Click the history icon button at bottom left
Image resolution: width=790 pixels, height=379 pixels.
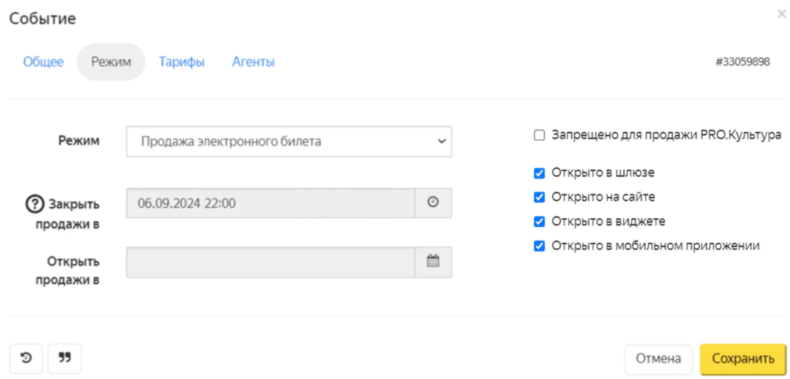point(26,358)
